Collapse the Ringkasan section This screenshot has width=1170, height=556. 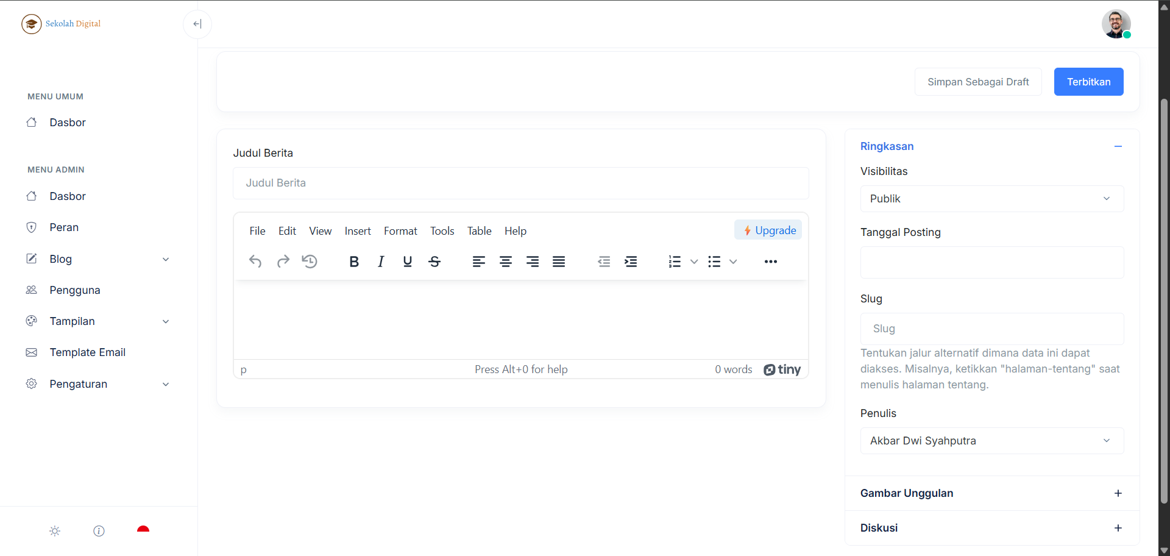point(1118,146)
